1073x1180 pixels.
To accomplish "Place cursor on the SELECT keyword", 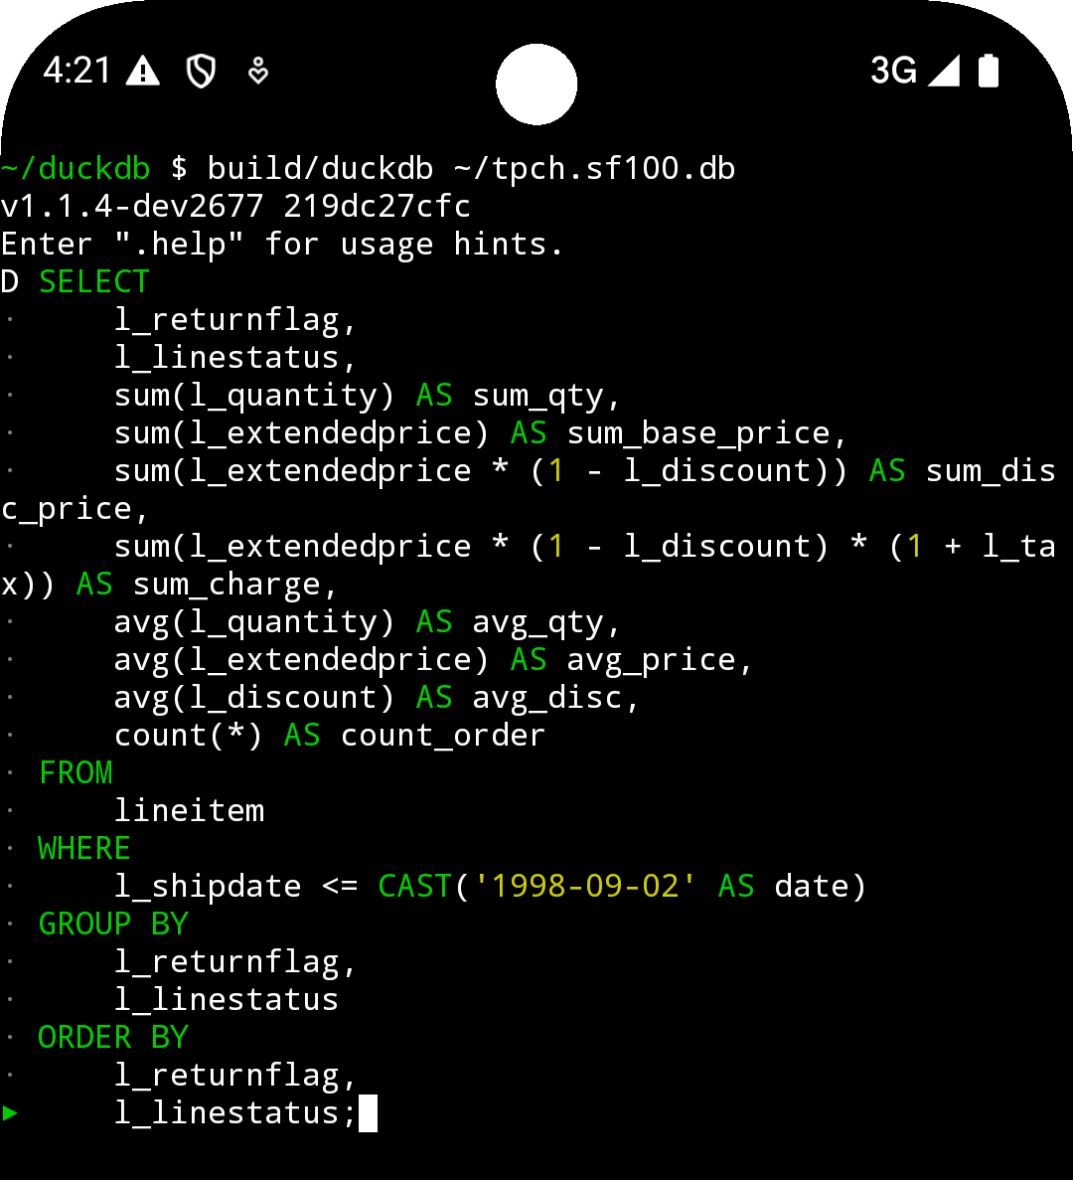I will tap(93, 281).
